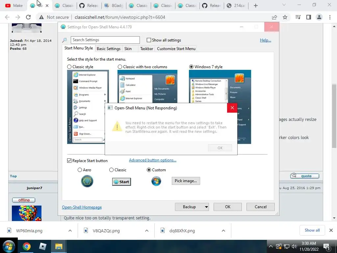Click the share page icon in address bar
This screenshot has height=253, width=337.
(x=274, y=17)
